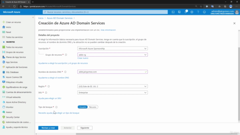Viewport: 240px width, 135px height.
Task: Click the account avatar in the Azure header
Action: point(237,12)
